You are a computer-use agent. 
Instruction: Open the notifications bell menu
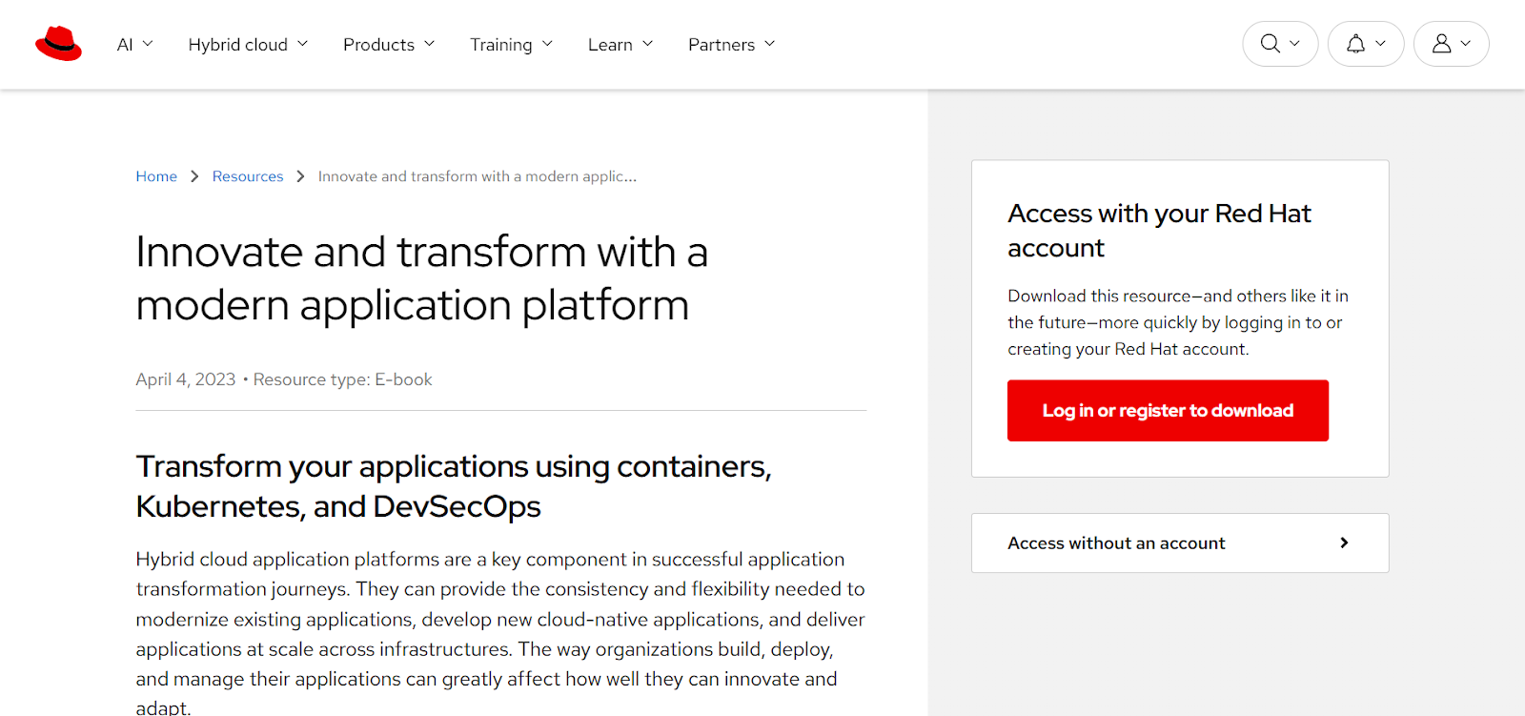pos(1366,44)
